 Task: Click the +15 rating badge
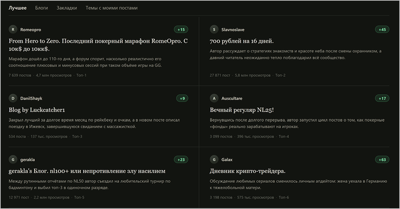(181, 30)
